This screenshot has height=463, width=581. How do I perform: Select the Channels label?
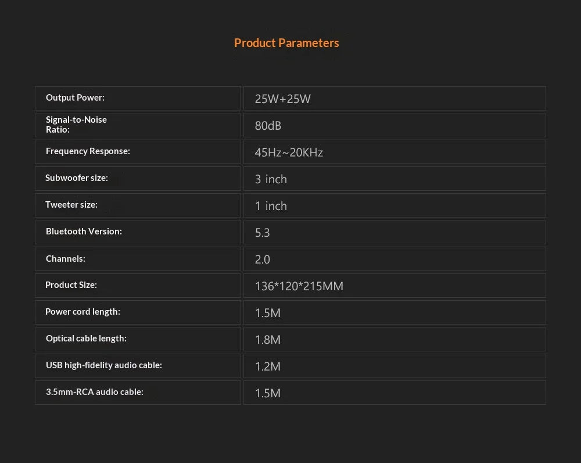[x=66, y=259]
